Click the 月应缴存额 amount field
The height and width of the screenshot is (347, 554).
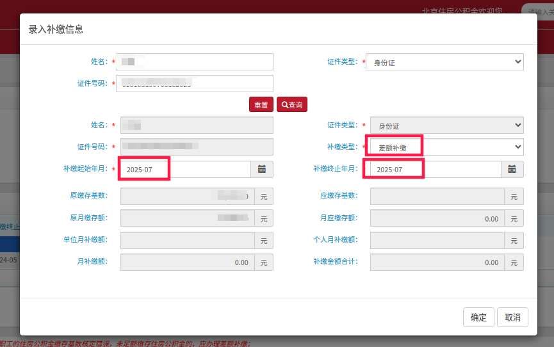(437, 218)
